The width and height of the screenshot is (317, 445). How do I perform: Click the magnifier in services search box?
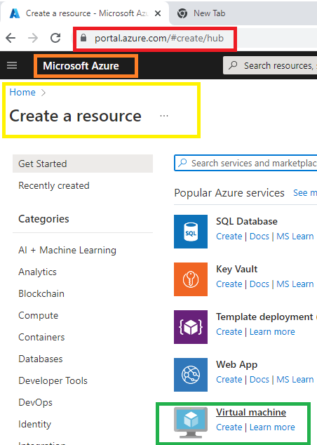182,163
